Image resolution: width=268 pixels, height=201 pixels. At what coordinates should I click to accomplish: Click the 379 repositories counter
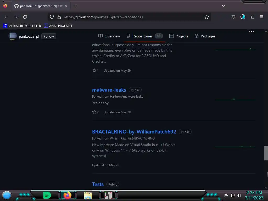(x=159, y=36)
